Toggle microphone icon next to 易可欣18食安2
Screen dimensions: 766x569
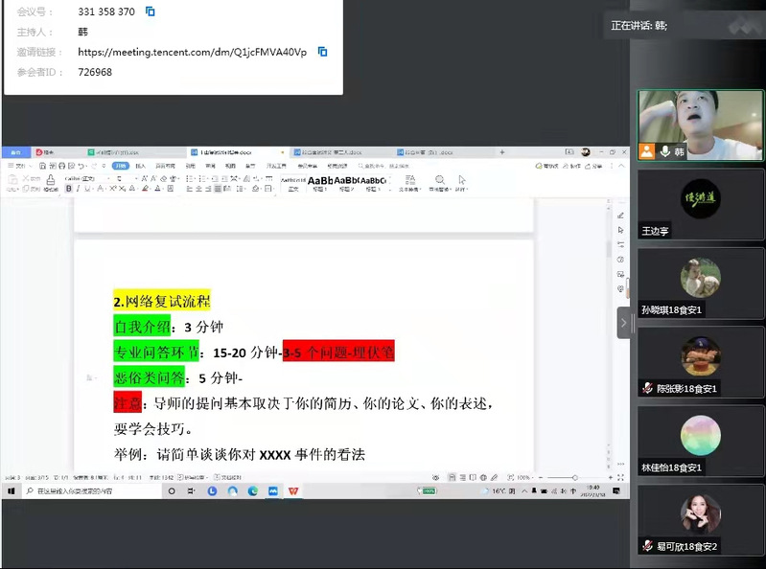click(x=647, y=546)
